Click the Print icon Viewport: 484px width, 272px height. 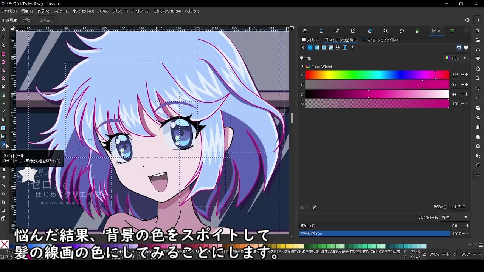click(478, 58)
